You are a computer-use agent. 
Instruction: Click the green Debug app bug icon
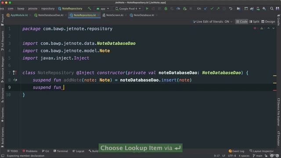click(x=166, y=9)
